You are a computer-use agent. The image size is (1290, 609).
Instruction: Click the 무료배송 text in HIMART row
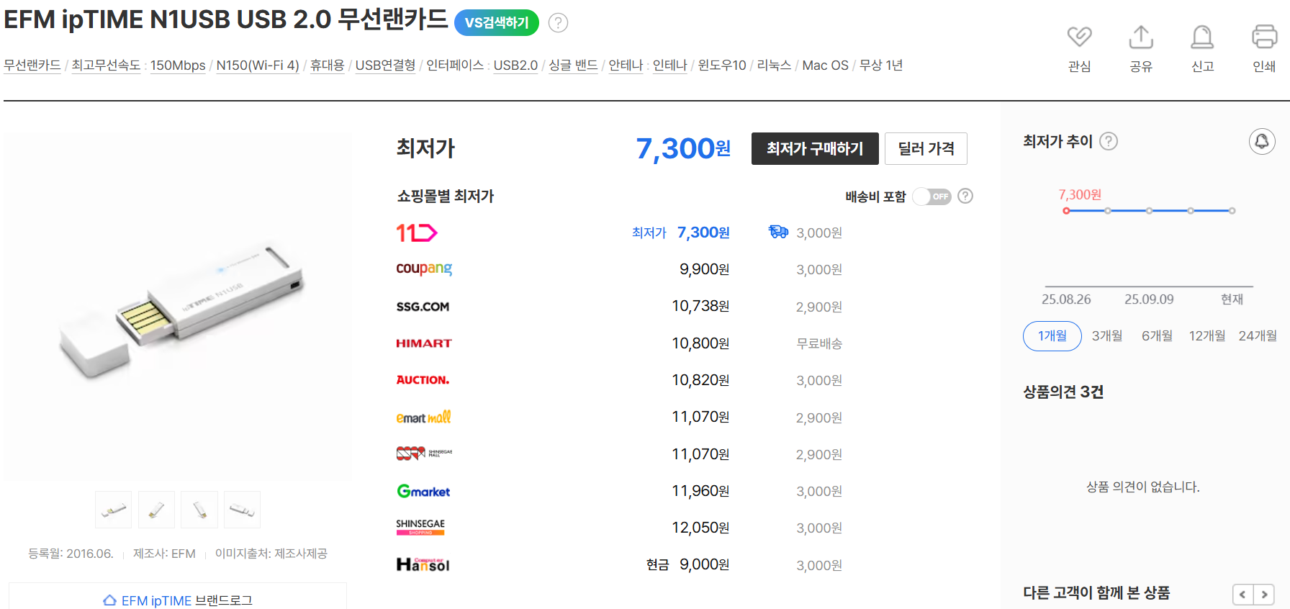(x=819, y=343)
